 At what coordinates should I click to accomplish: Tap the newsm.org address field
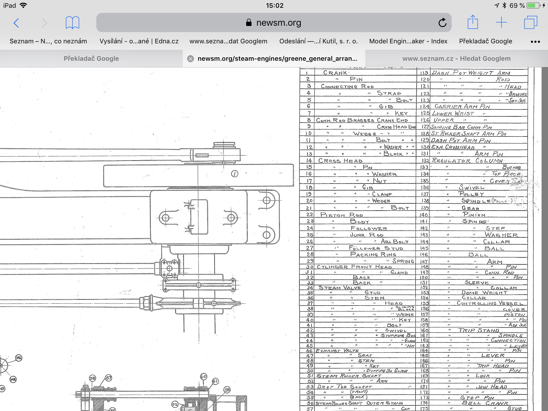(x=273, y=23)
